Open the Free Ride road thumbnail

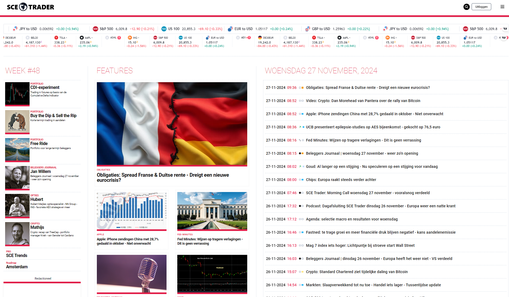coord(17,150)
